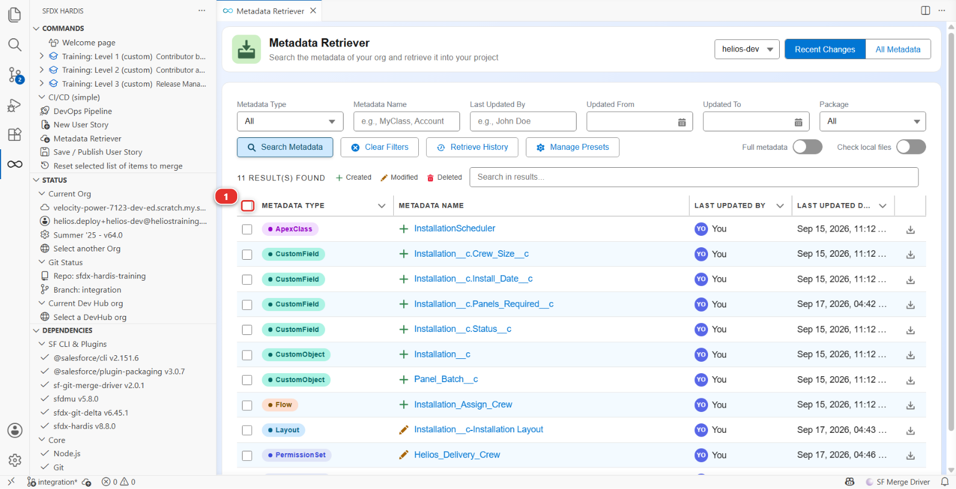Click the Search Metadata button
Viewport: 956px width, 489px height.
(x=285, y=147)
